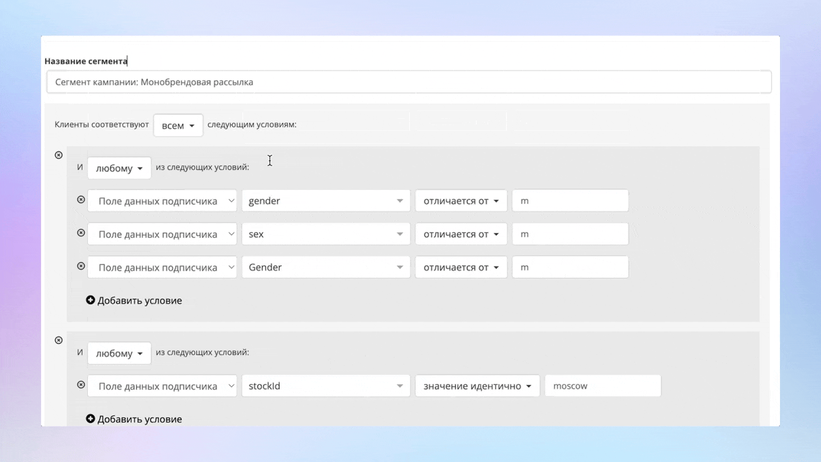
Task: Open first group's 'любому' dropdown
Action: [119, 168]
